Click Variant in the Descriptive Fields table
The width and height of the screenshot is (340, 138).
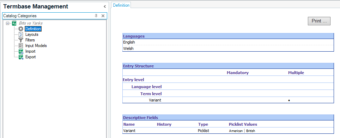click(129, 131)
